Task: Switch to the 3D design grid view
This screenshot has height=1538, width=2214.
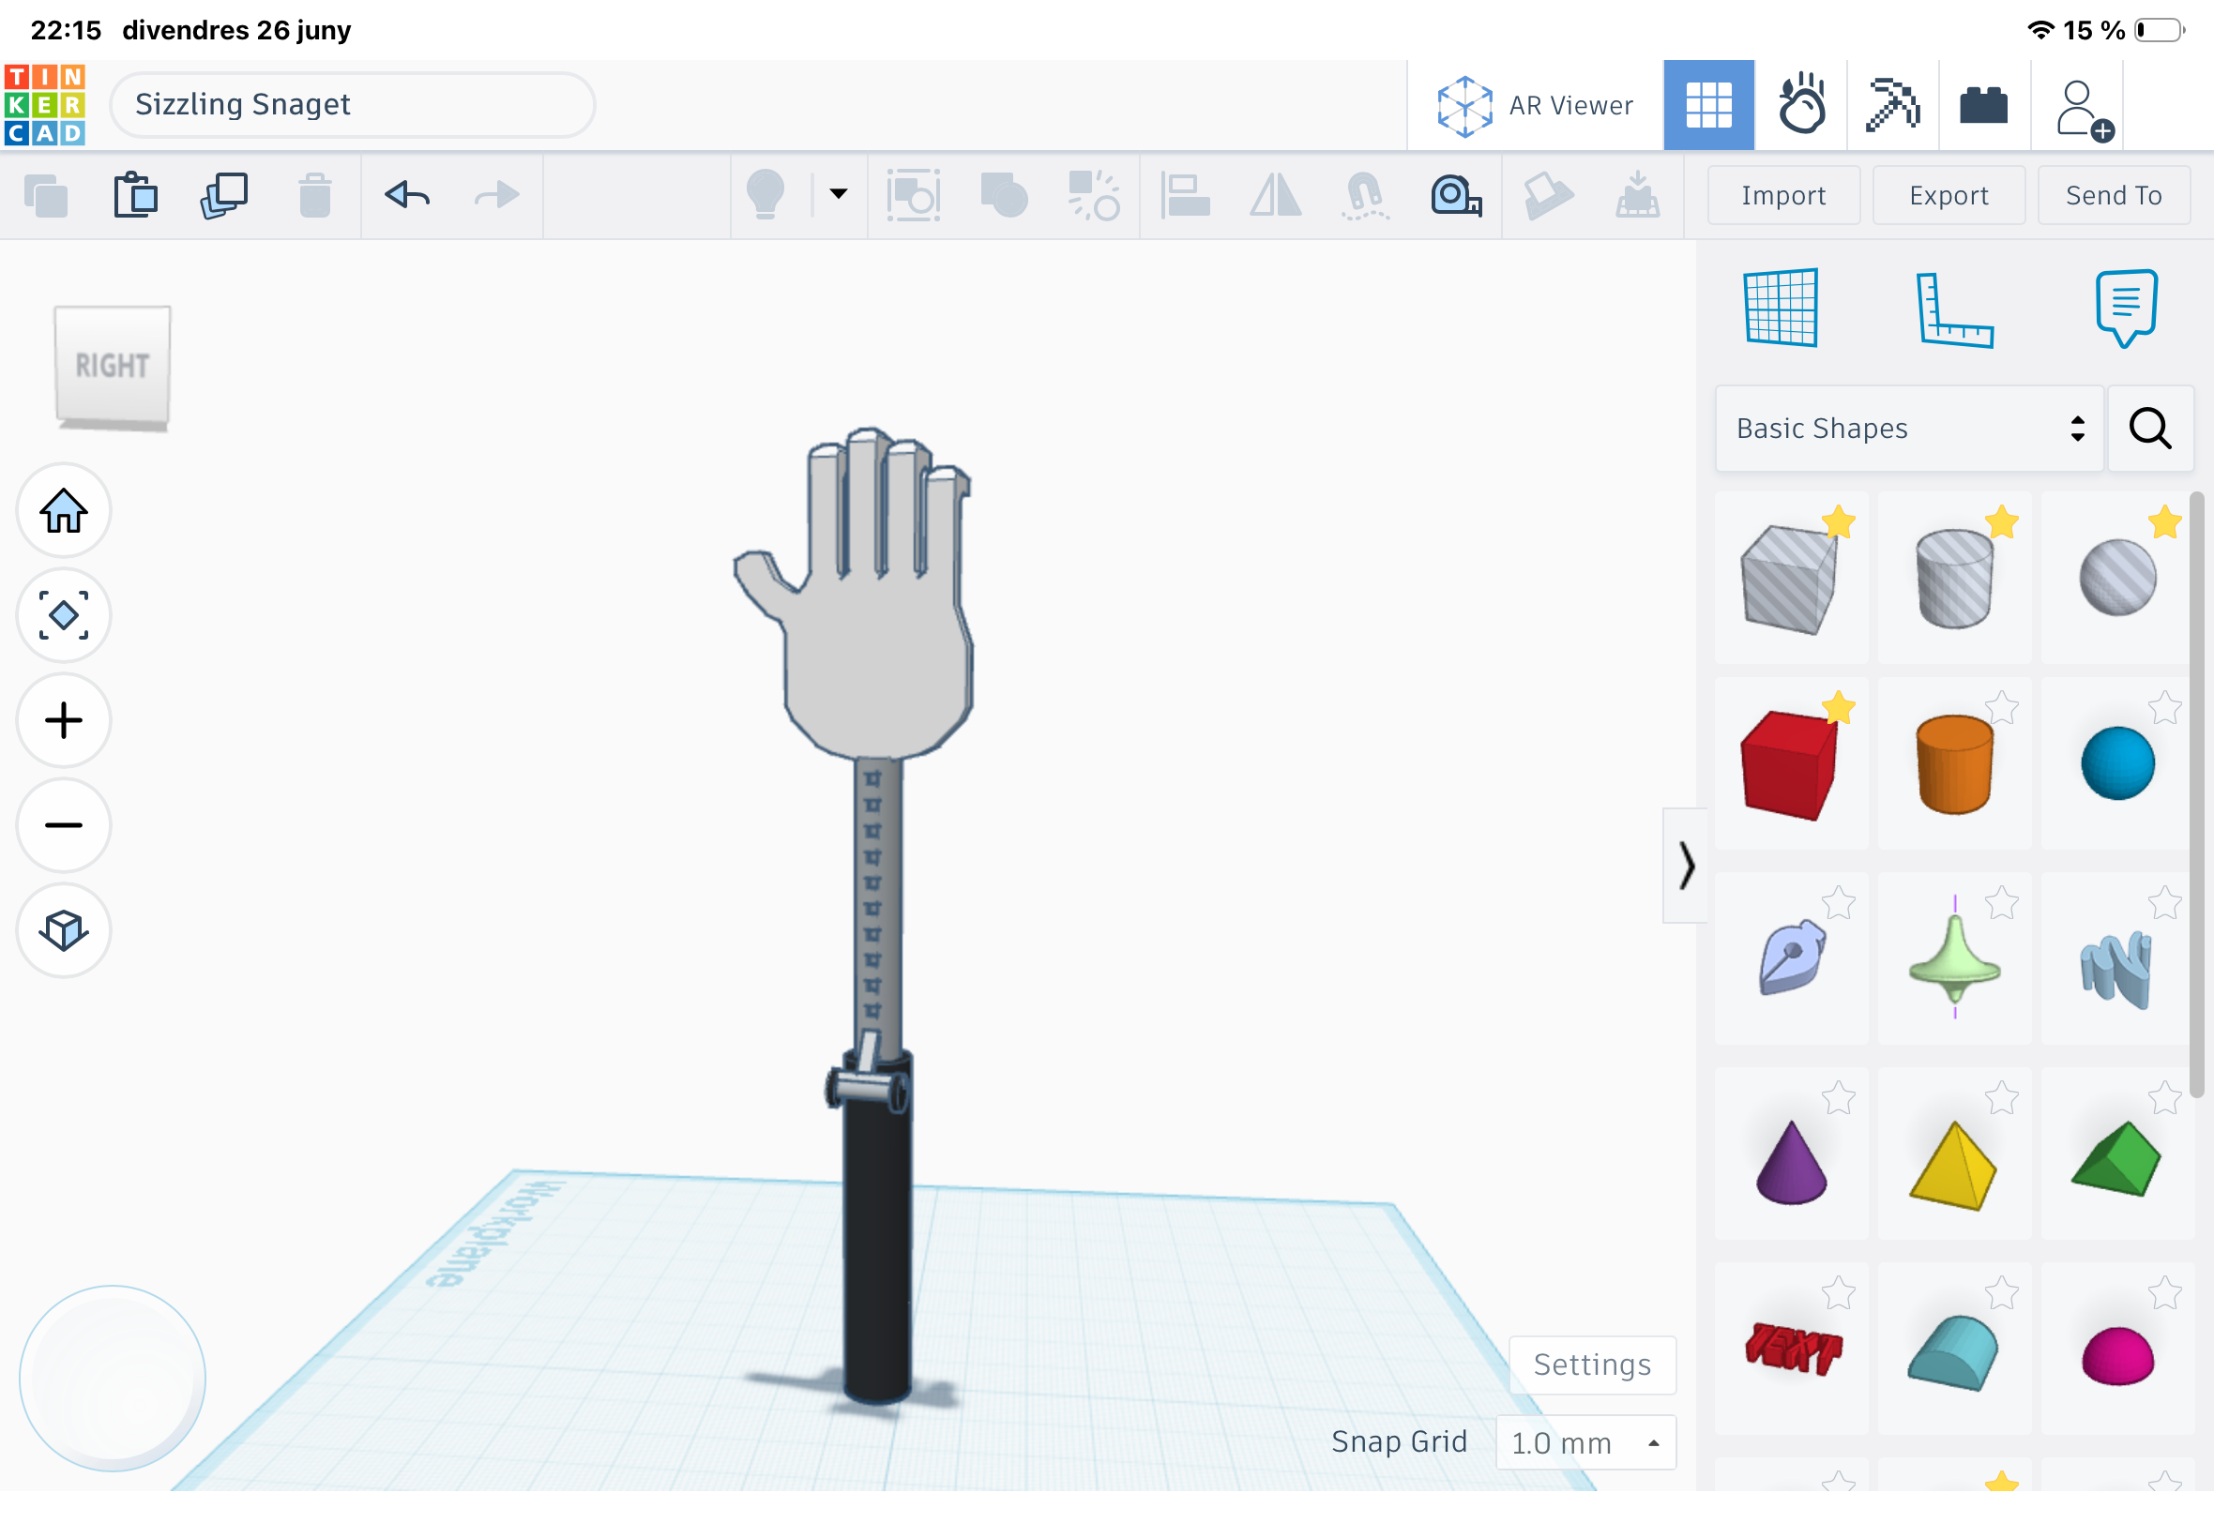Action: (1708, 105)
